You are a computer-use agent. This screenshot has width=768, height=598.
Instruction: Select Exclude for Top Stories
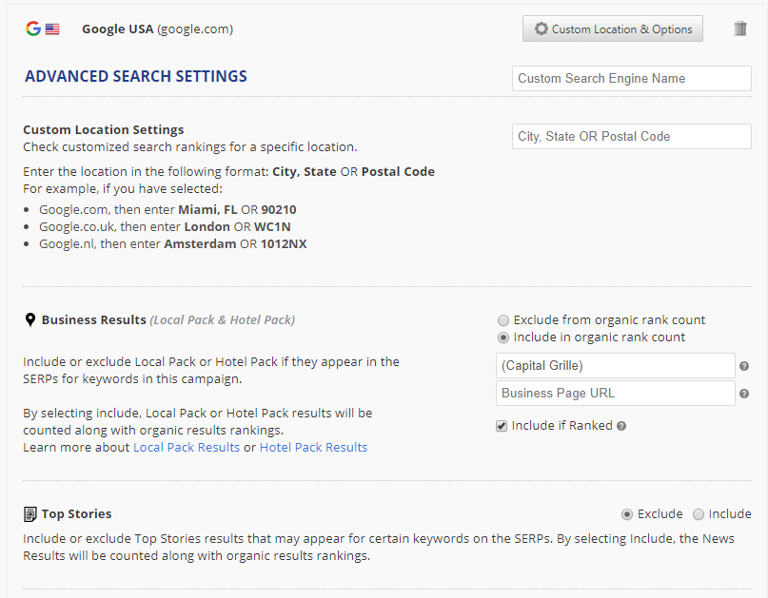[627, 514]
